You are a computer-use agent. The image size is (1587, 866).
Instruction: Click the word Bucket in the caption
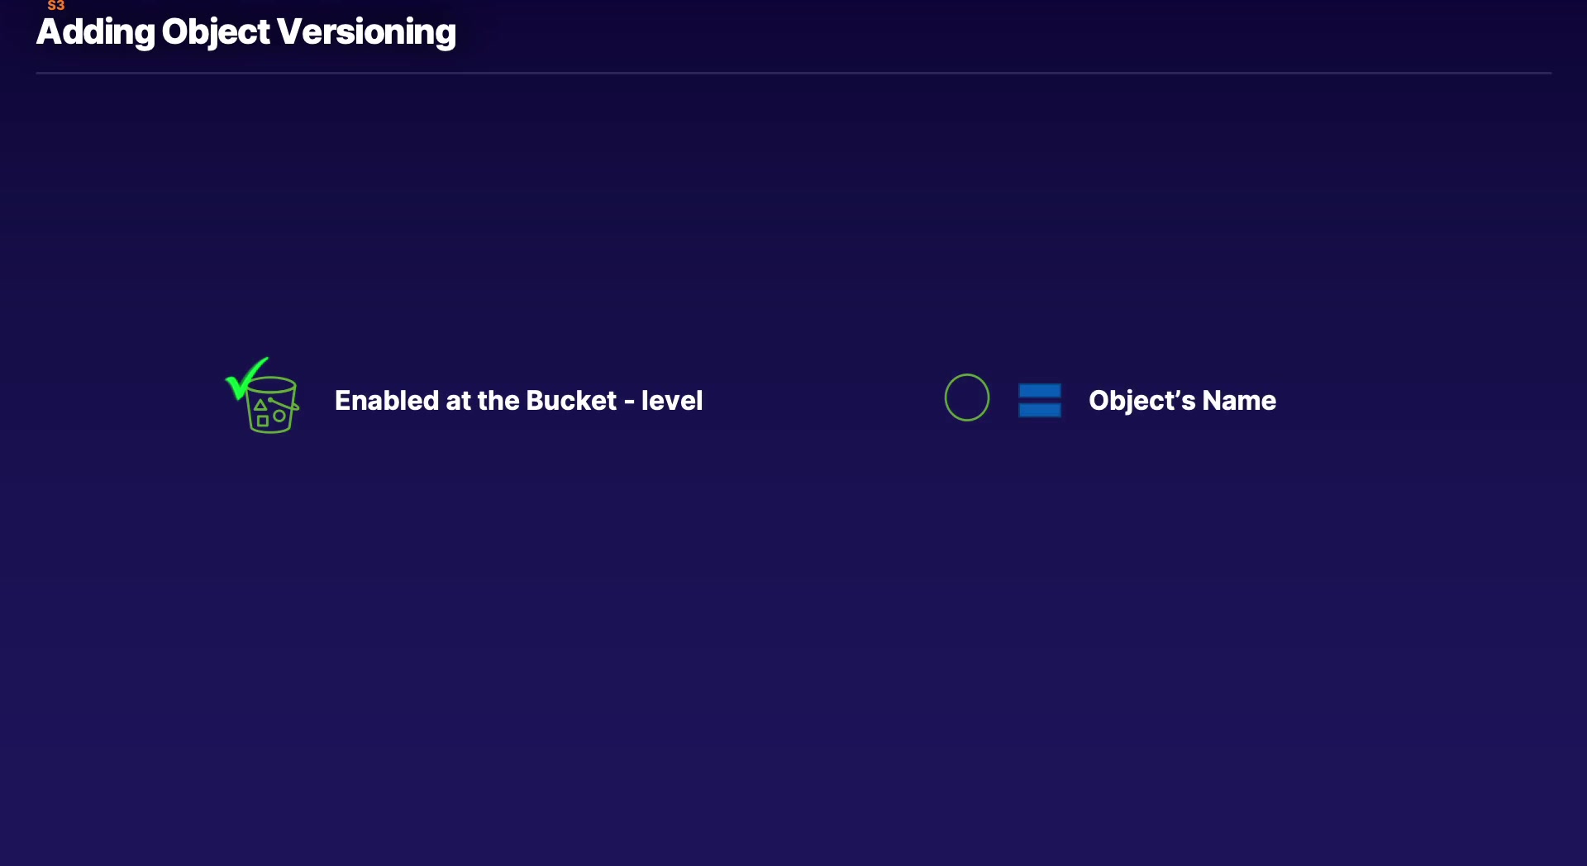coord(571,401)
